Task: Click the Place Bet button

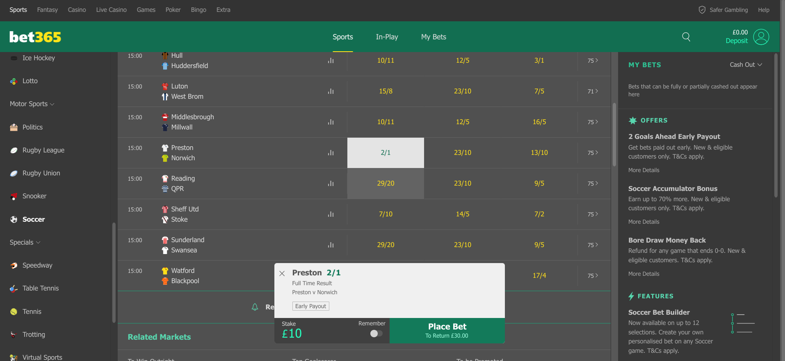Action: tap(447, 331)
